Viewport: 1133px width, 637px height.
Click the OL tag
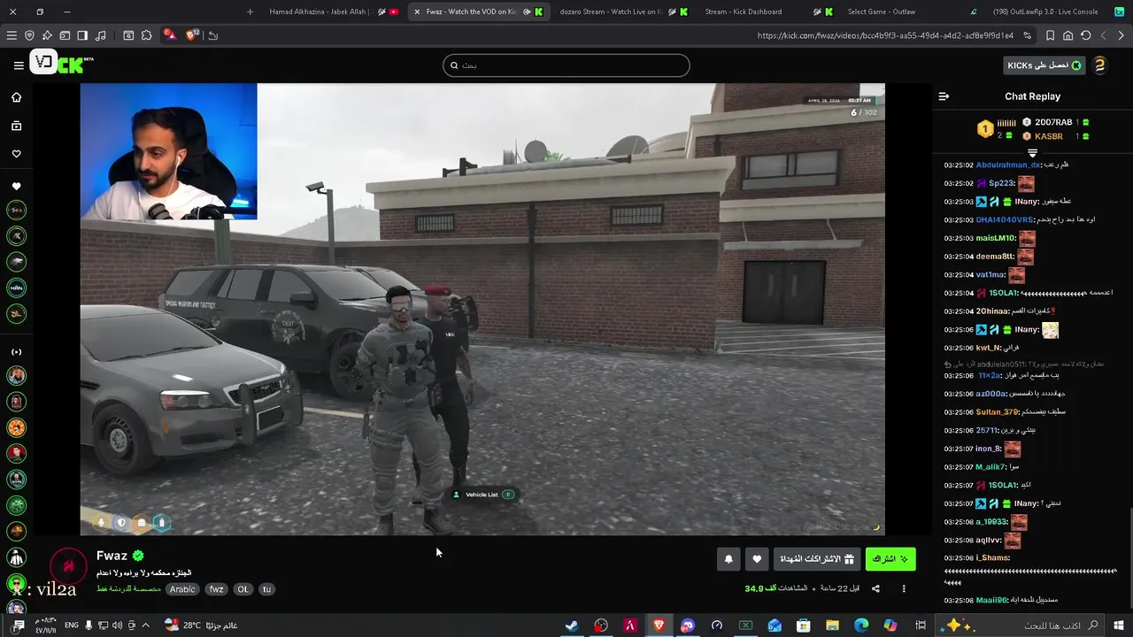(243, 589)
